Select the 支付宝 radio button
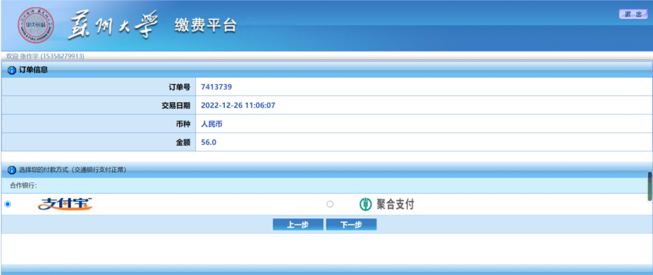This screenshot has width=653, height=275. pos(7,204)
